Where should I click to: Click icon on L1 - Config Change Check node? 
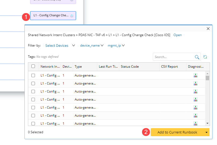[x=72, y=16]
